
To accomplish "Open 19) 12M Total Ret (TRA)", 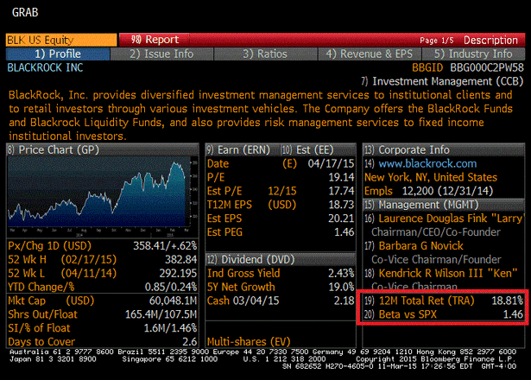I will (x=443, y=301).
